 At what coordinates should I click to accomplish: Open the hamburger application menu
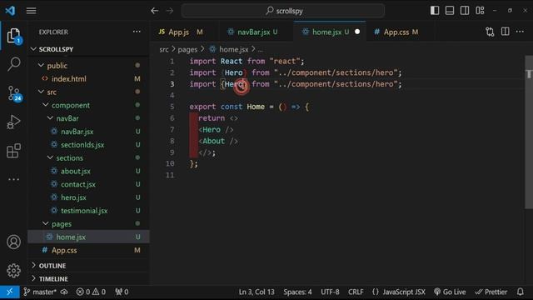pos(31,11)
